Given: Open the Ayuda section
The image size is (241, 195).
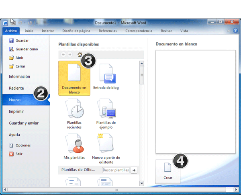Looking at the screenshot, I should click(x=14, y=135).
